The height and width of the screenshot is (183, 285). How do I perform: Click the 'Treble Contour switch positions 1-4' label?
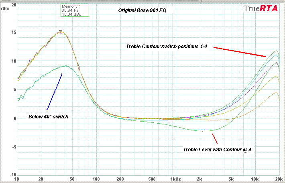point(167,47)
